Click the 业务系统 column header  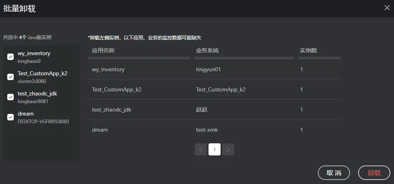click(x=207, y=51)
